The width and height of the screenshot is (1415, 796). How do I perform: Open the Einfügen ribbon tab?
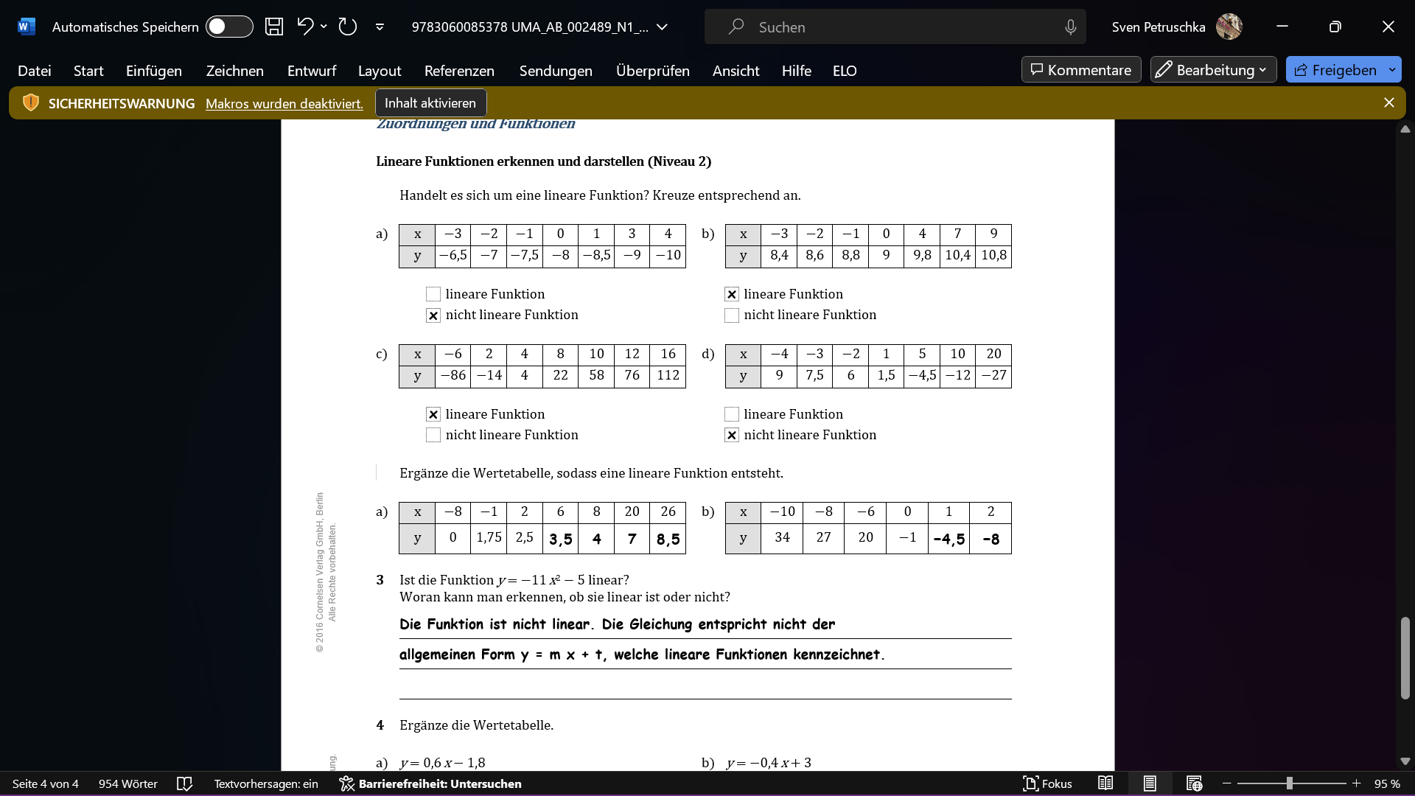click(154, 71)
